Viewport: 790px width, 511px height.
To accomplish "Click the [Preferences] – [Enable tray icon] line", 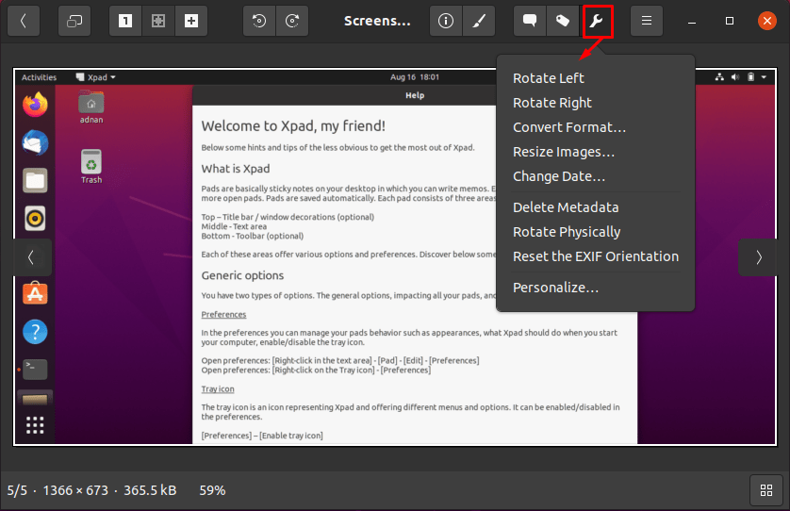I will click(x=262, y=436).
